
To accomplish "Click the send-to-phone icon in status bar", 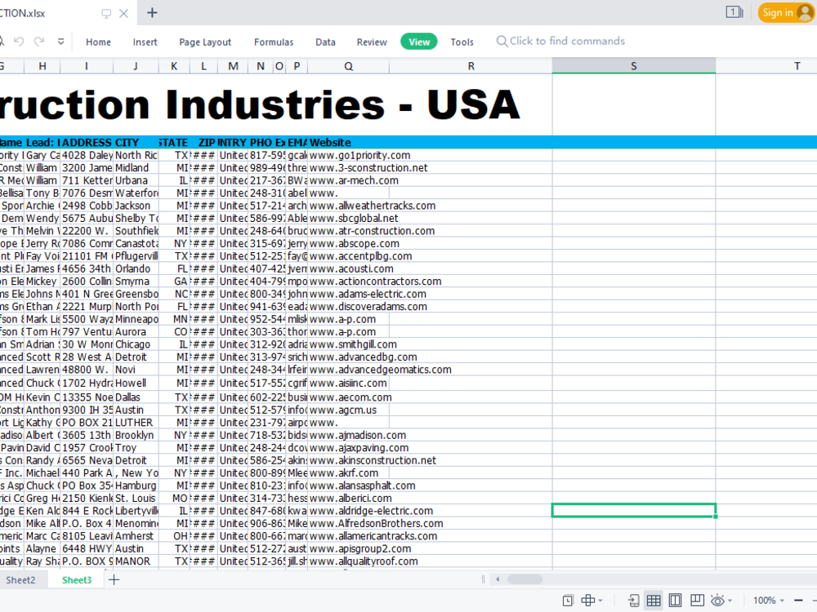I will pos(634,601).
